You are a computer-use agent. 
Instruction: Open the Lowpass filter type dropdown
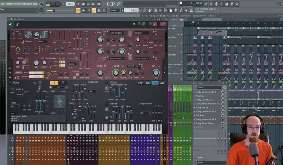click(x=142, y=33)
